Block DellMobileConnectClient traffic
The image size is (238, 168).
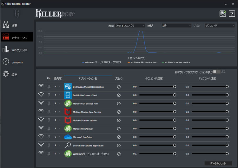tap(119, 95)
